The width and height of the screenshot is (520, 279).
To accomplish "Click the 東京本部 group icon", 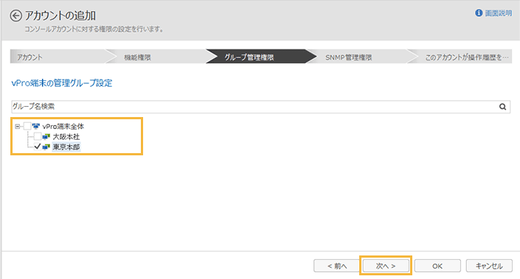I will tap(46, 146).
